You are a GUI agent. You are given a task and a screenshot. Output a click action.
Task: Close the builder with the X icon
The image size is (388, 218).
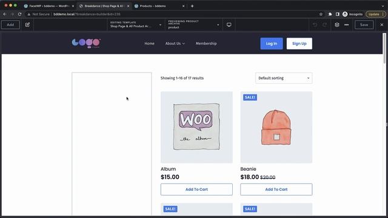click(x=381, y=25)
